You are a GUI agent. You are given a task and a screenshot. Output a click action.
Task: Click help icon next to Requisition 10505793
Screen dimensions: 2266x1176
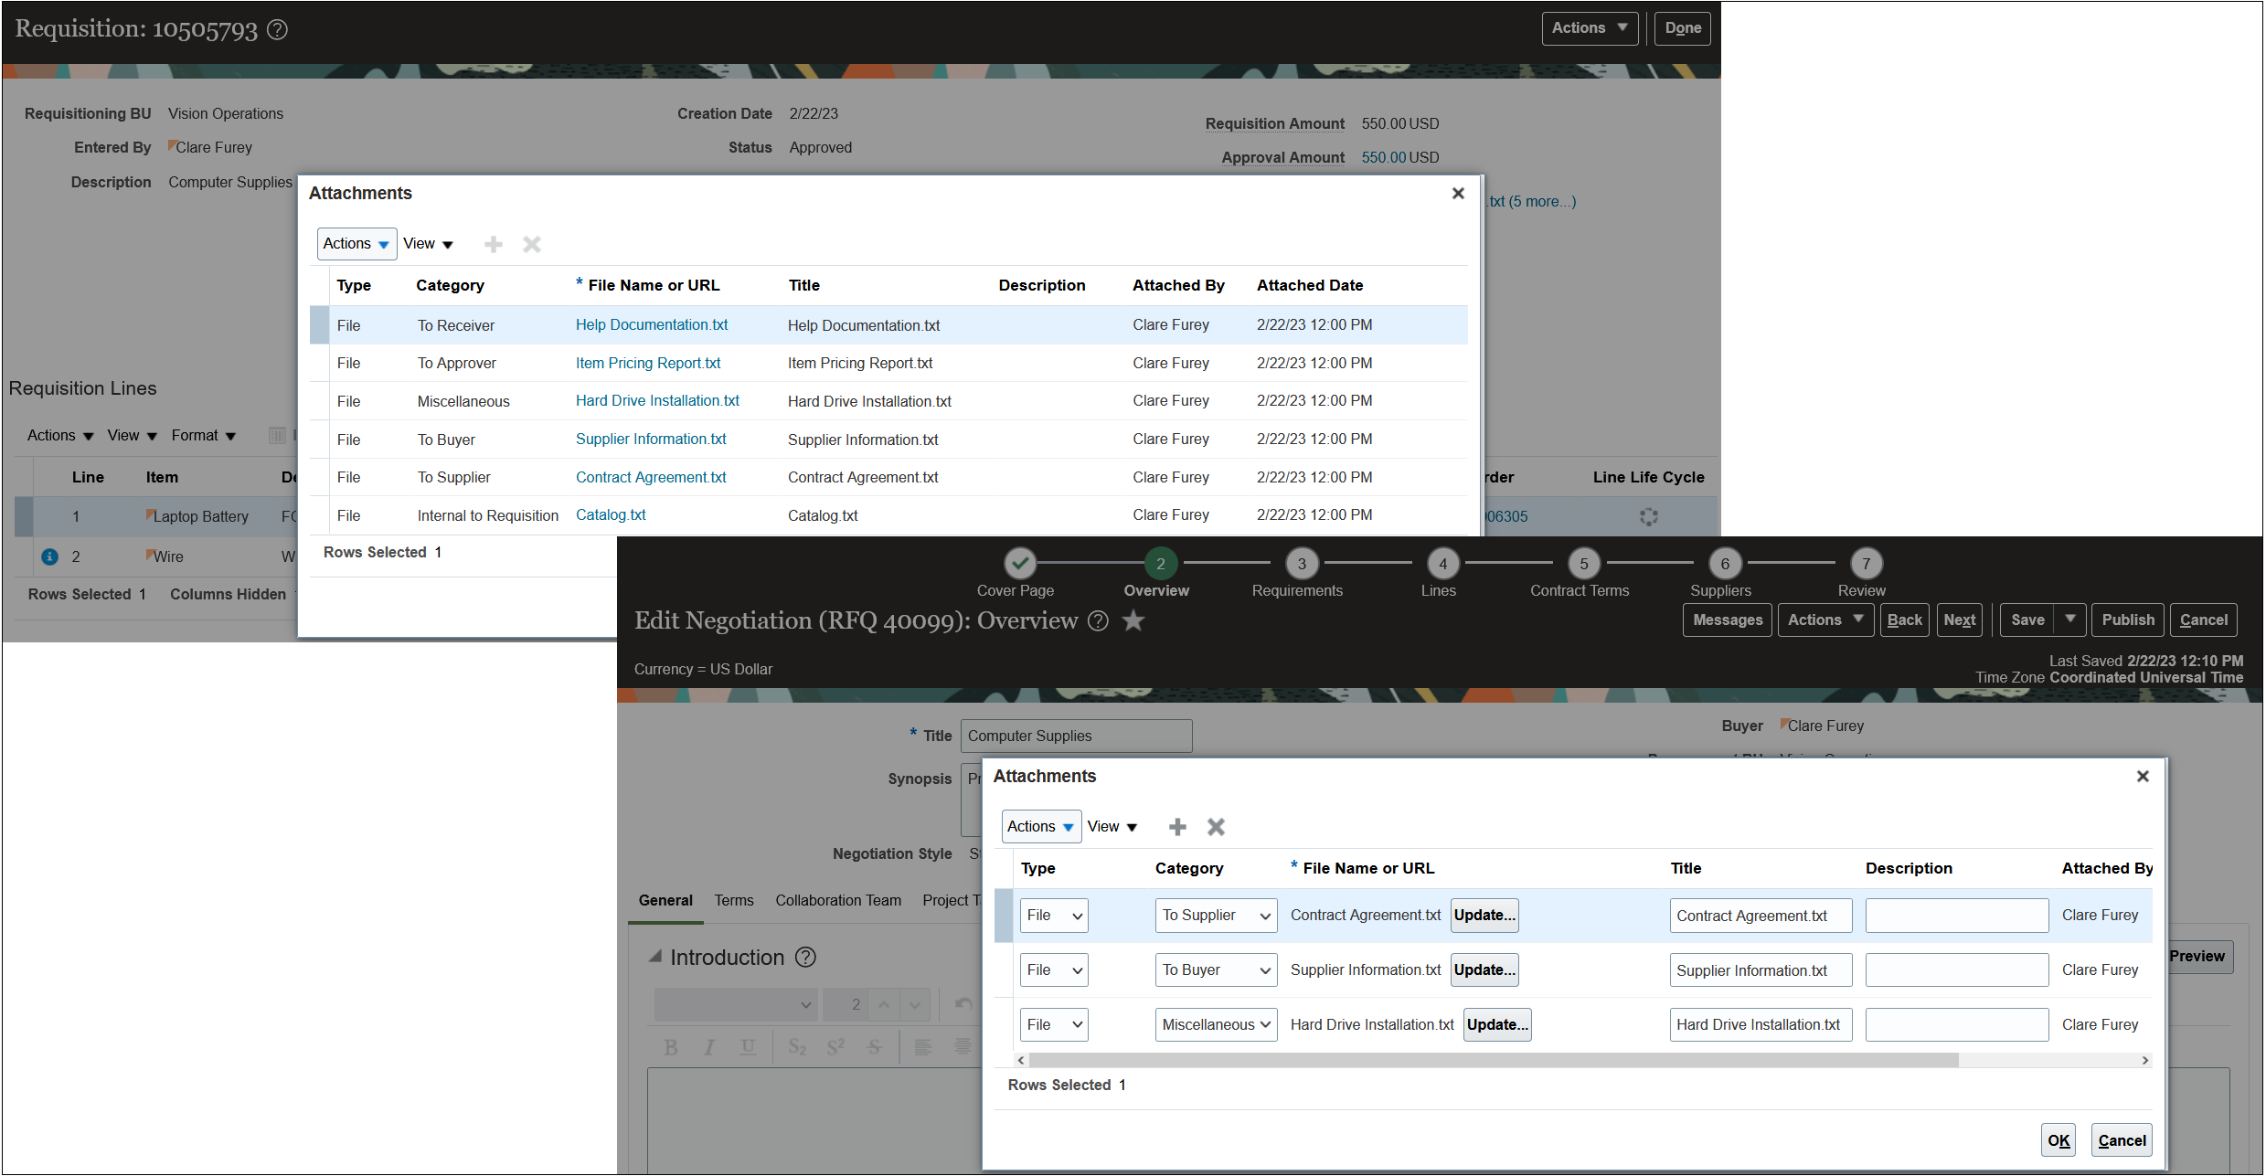[x=277, y=30]
